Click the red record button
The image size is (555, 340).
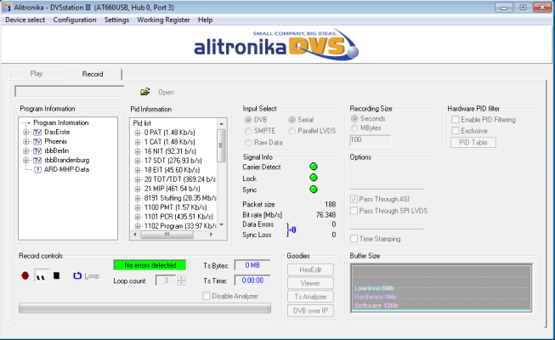coord(25,275)
